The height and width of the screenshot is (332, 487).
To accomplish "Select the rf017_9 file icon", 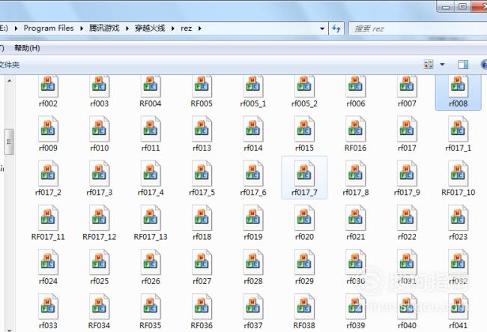I will [407, 173].
